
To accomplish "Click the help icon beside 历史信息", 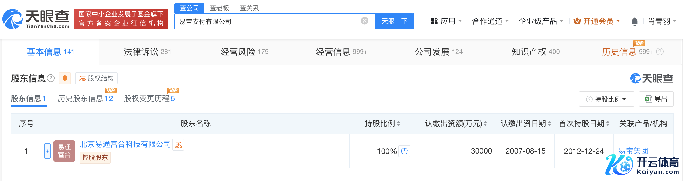I will point(660,52).
